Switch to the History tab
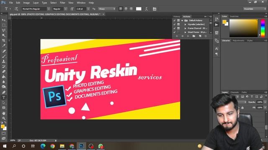The image size is (268, 150). click(177, 17)
